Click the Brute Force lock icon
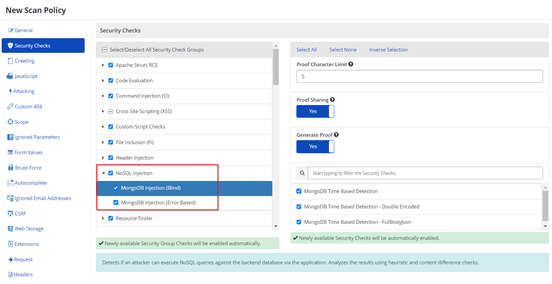The height and width of the screenshot is (284, 552). point(10,168)
